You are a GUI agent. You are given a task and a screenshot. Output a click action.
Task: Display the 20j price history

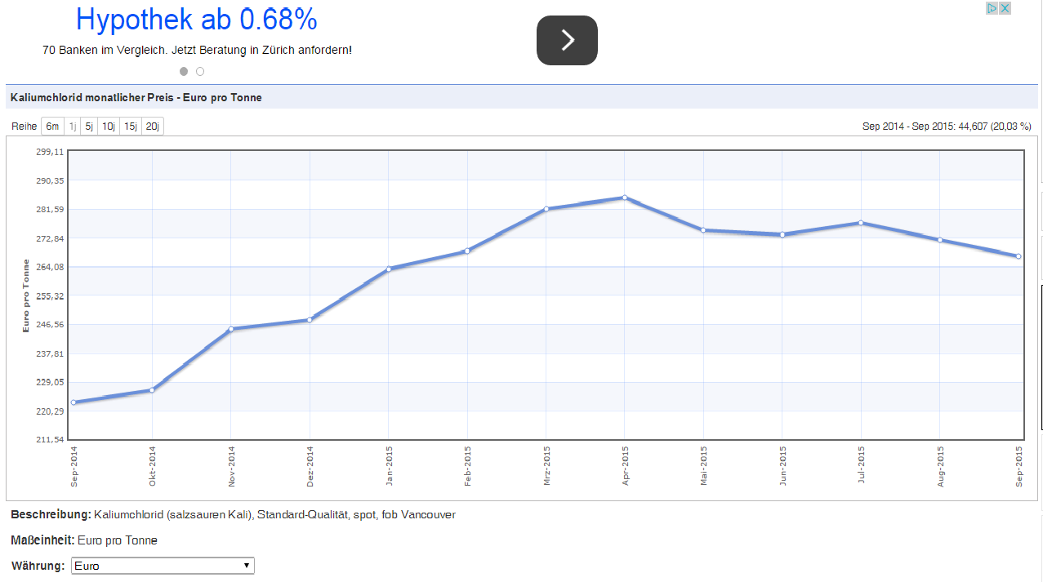coord(153,127)
